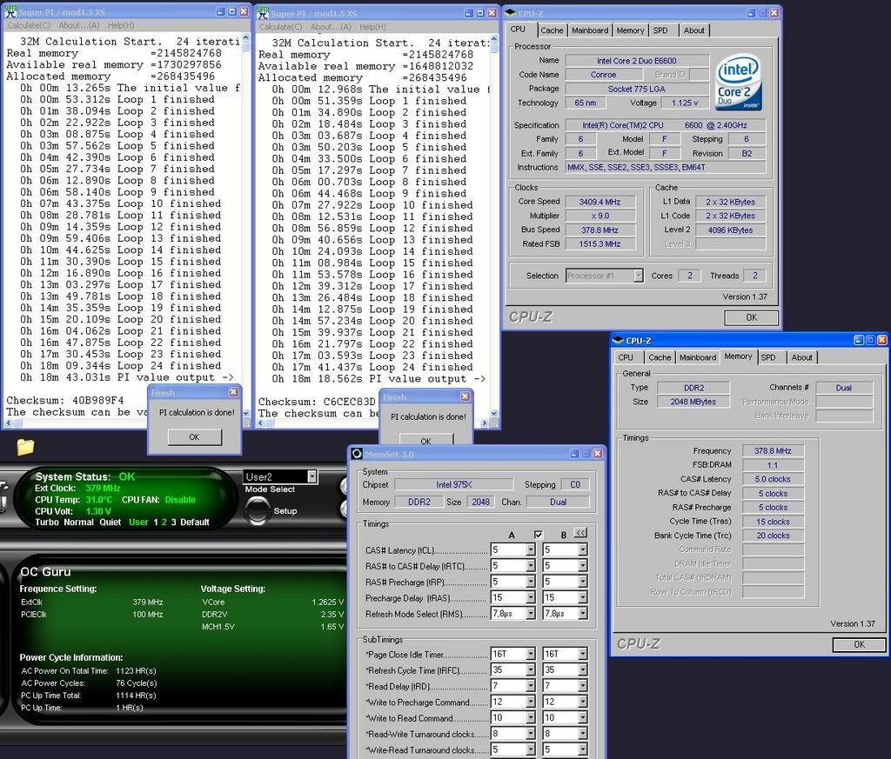Click the VCore value '1.2625 V' in OC Guru
The width and height of the screenshot is (891, 759).
tap(328, 603)
